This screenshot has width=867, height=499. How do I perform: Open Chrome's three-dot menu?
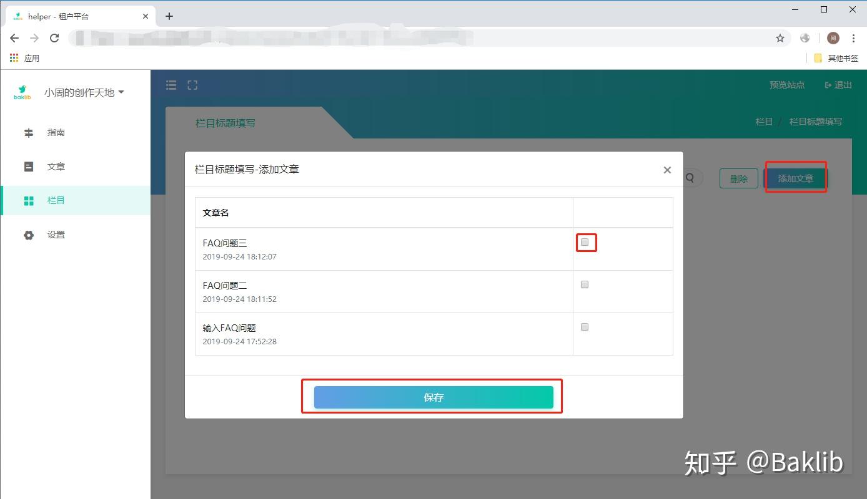(x=855, y=38)
